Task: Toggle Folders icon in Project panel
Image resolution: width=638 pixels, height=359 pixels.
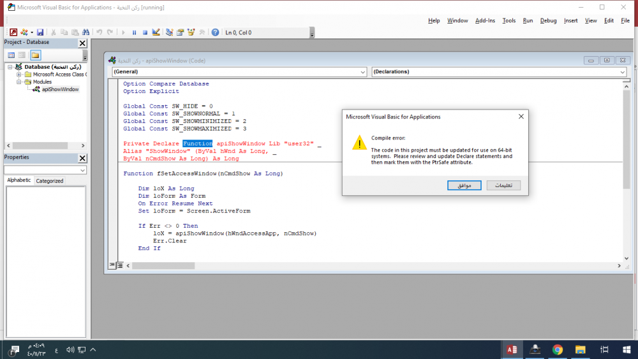Action: point(35,55)
